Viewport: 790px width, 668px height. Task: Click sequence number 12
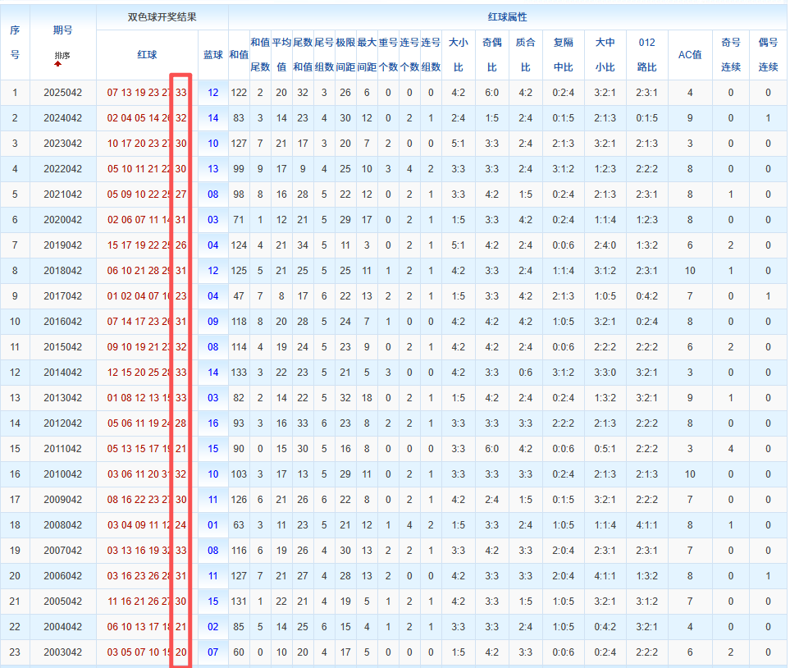click(x=15, y=373)
